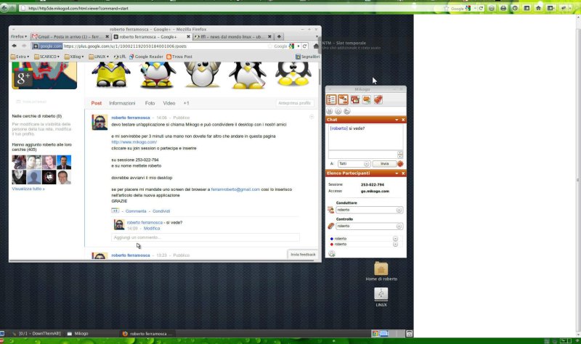581x344 pixels.
Task: Click history clock icon in outer browser toolbar
Action: click(515, 8)
